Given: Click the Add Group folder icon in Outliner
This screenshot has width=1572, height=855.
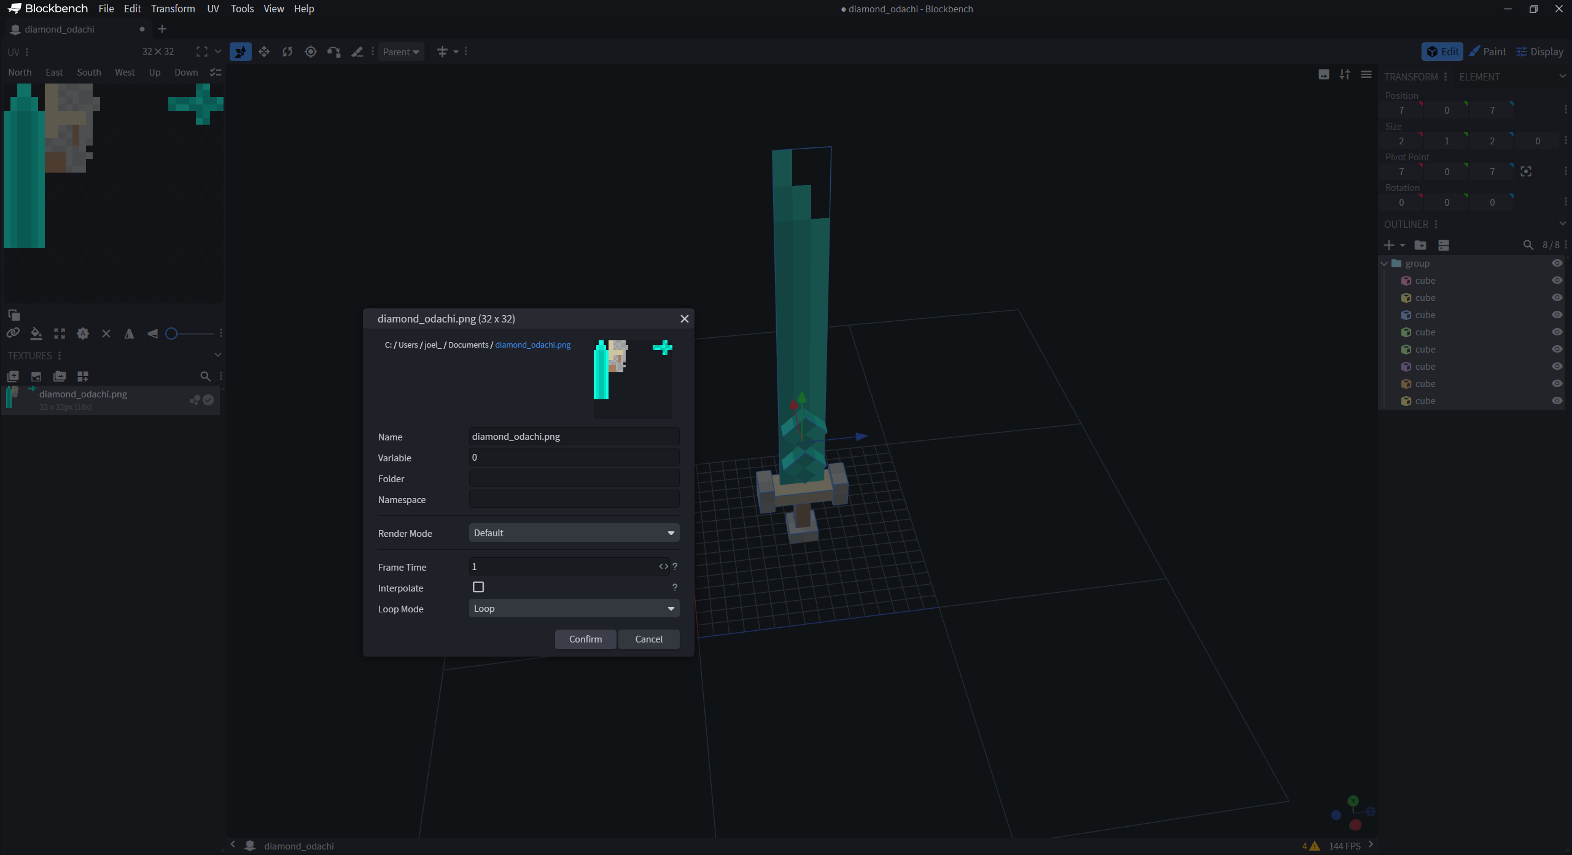Looking at the screenshot, I should click(x=1420, y=245).
